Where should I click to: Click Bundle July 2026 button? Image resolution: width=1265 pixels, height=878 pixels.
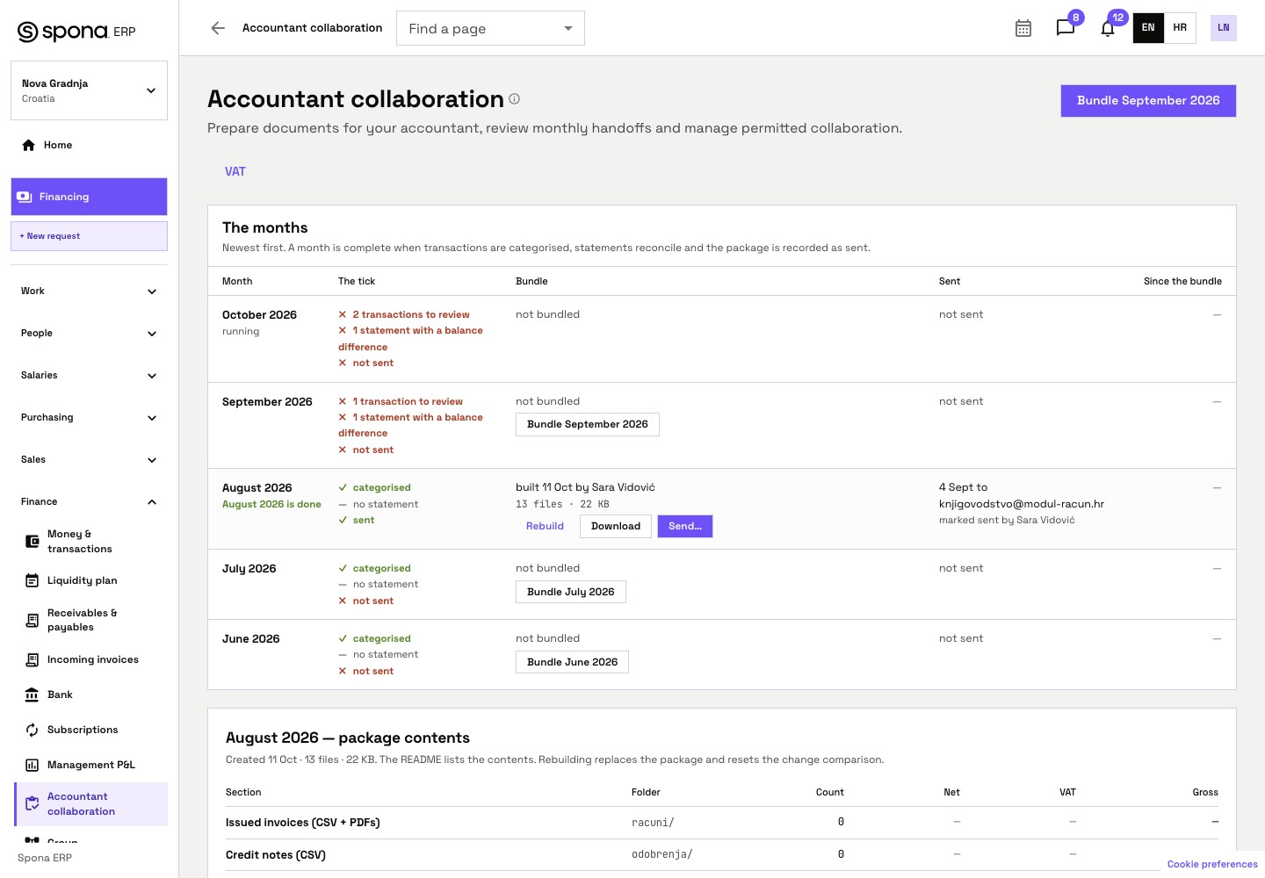571,592
